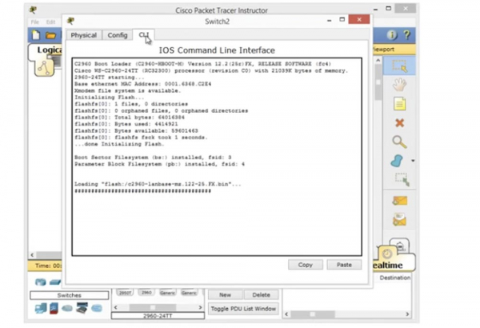Expand the drawing shape tool dropdown arrow
The image size is (480, 328).
(413, 161)
